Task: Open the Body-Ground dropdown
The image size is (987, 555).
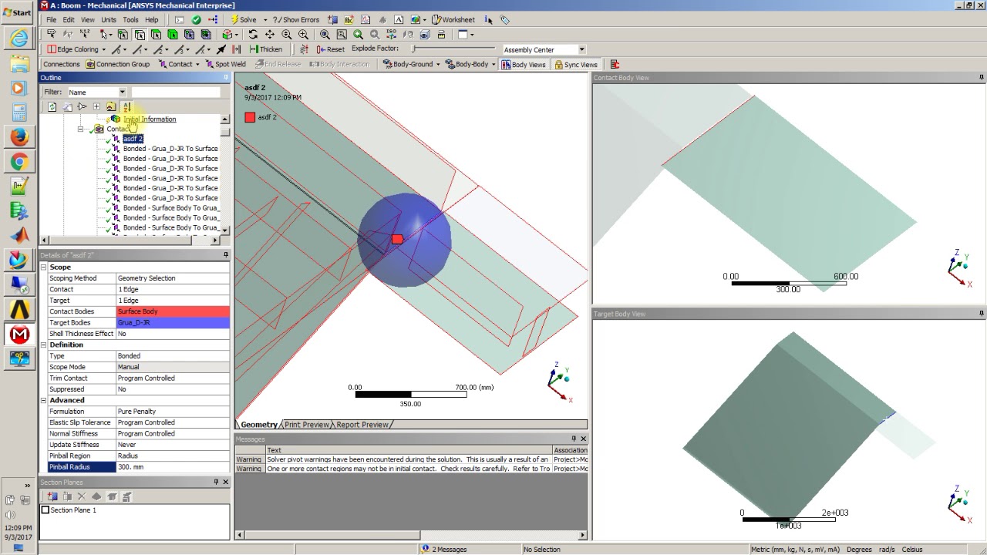Action: [x=438, y=65]
